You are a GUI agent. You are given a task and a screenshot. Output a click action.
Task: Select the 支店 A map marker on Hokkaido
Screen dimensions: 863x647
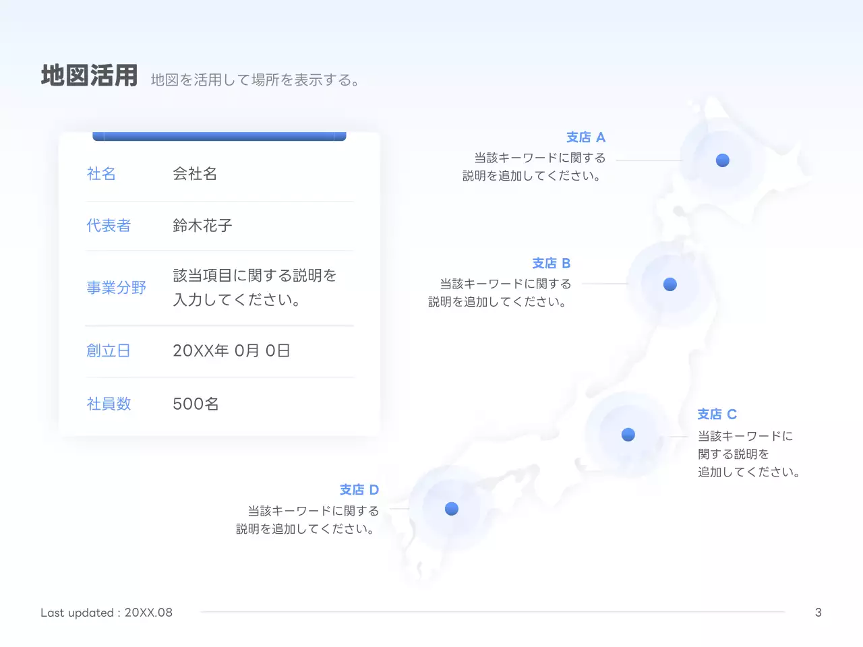coord(722,160)
